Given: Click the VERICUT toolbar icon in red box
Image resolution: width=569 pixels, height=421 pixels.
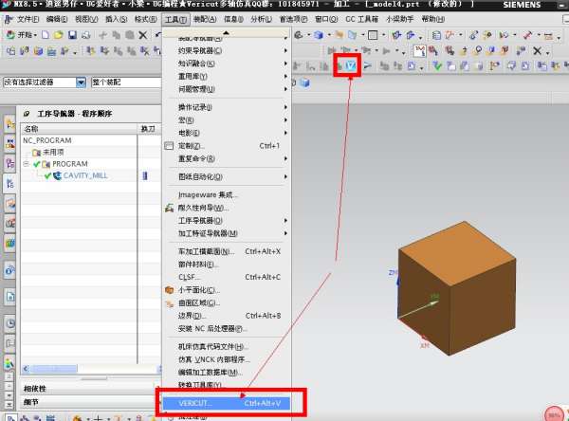Looking at the screenshot, I should [349, 65].
